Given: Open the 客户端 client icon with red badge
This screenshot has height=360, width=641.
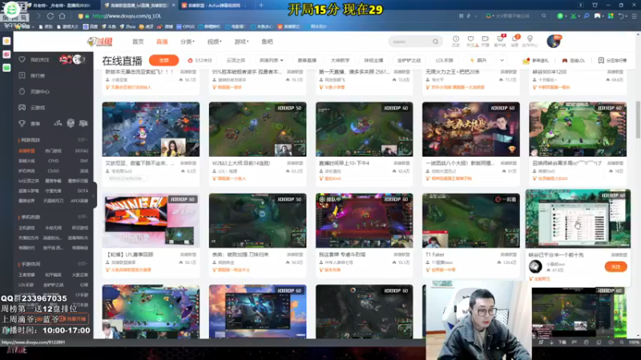Looking at the screenshot, I should click(x=499, y=38).
